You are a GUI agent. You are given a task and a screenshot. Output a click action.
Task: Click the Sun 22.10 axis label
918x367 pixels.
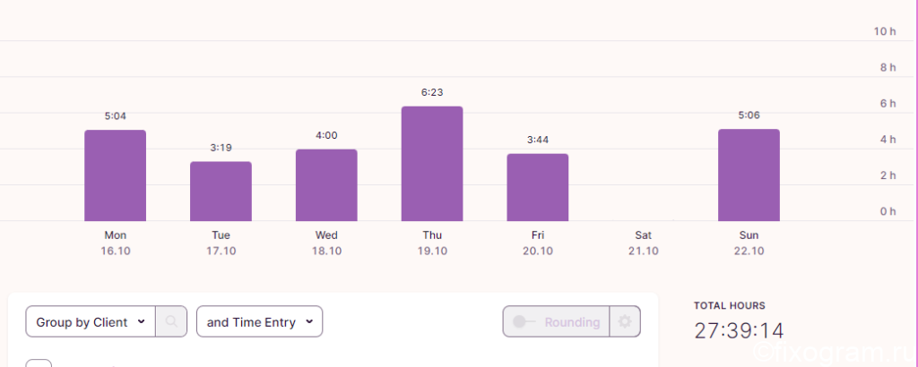[x=749, y=243]
